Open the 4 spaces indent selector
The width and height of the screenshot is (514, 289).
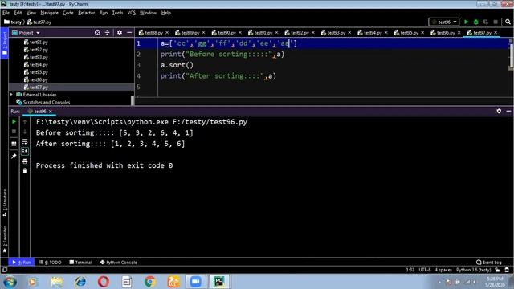click(443, 270)
